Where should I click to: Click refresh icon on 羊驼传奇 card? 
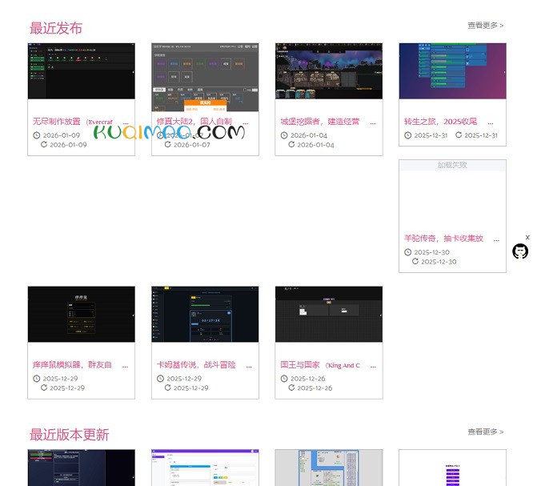pos(415,262)
